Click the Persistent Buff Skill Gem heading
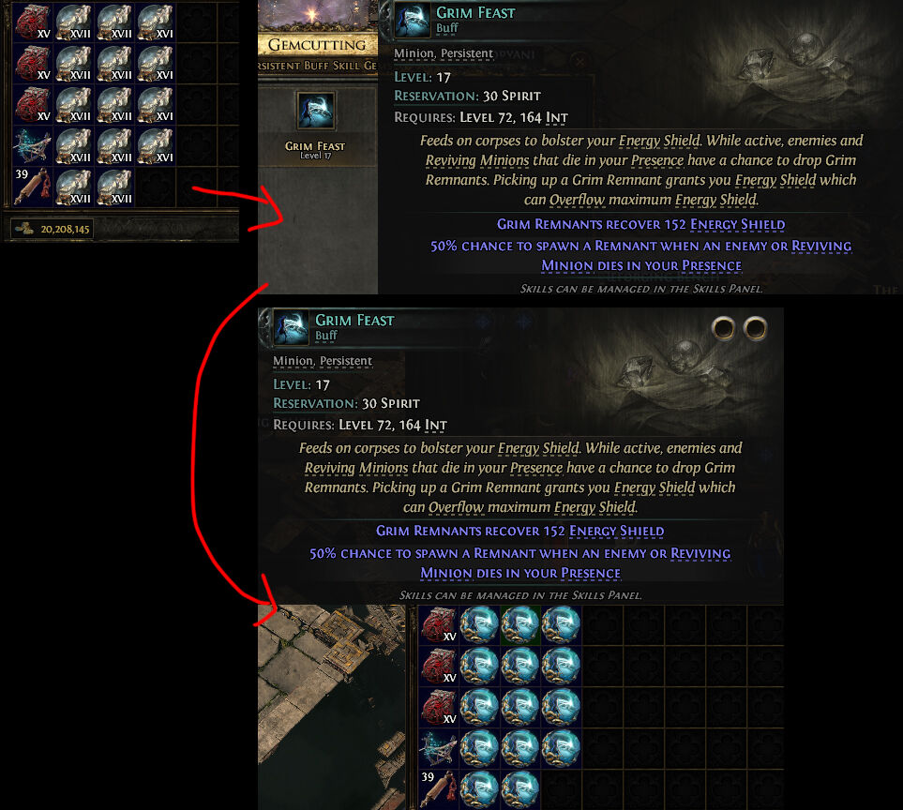The height and width of the screenshot is (810, 903). pyautogui.click(x=317, y=66)
